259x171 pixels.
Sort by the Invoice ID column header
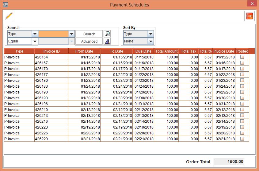coord(51,51)
